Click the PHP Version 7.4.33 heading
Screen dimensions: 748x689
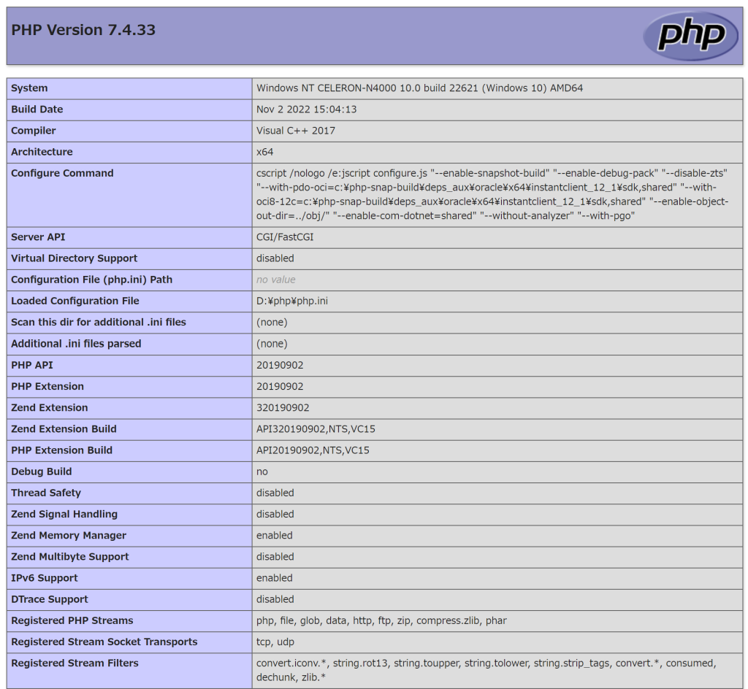83,30
